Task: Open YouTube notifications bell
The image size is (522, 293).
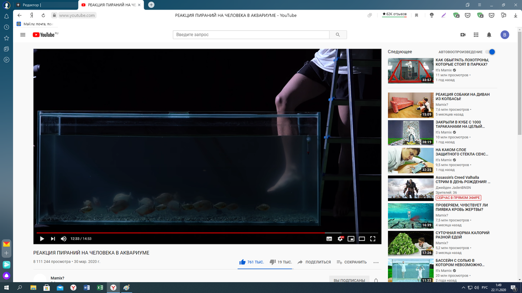Action: click(489, 35)
